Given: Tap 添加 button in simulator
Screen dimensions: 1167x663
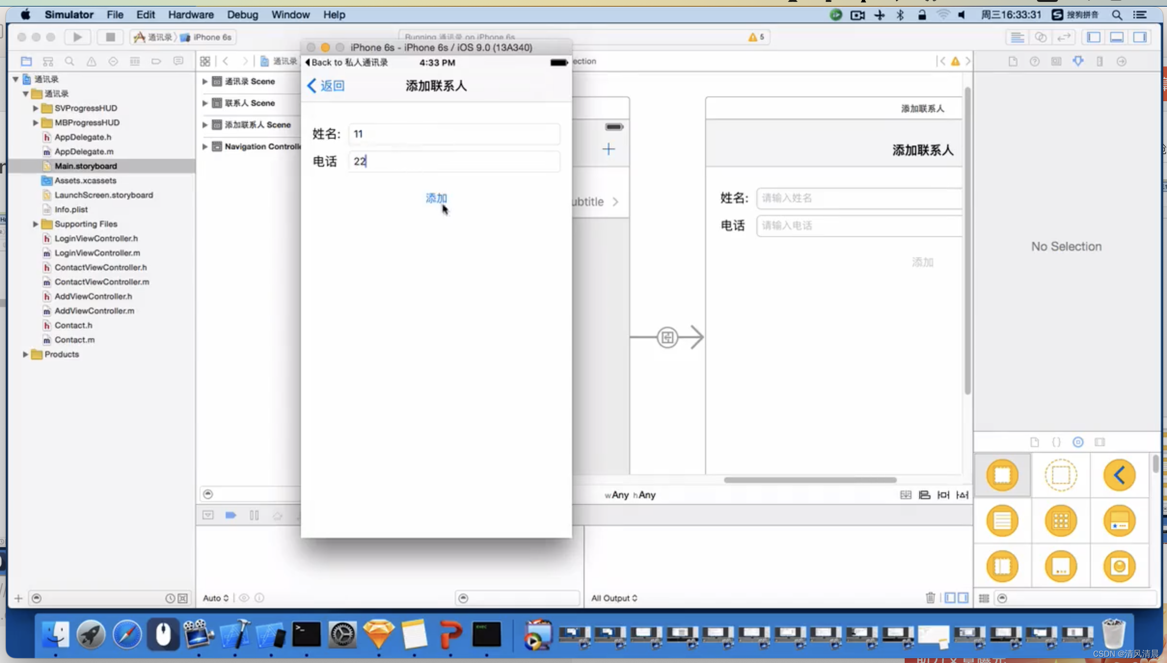Looking at the screenshot, I should click(436, 198).
